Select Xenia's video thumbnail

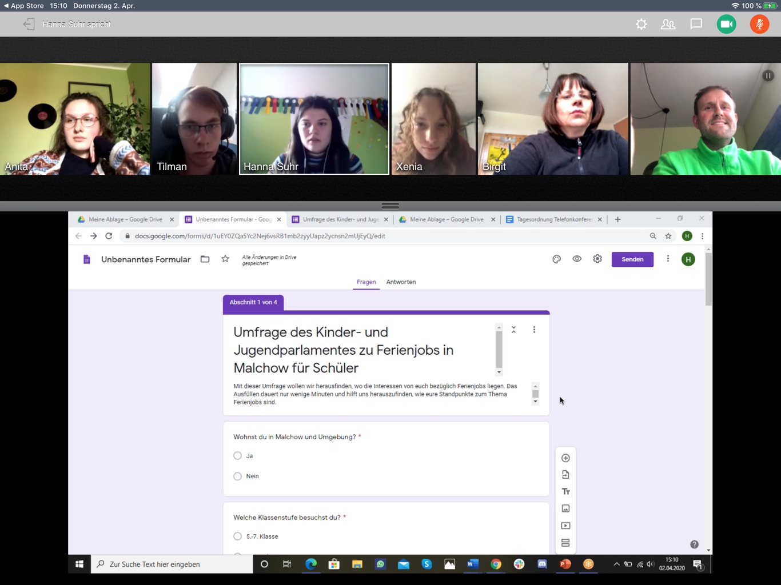click(433, 119)
